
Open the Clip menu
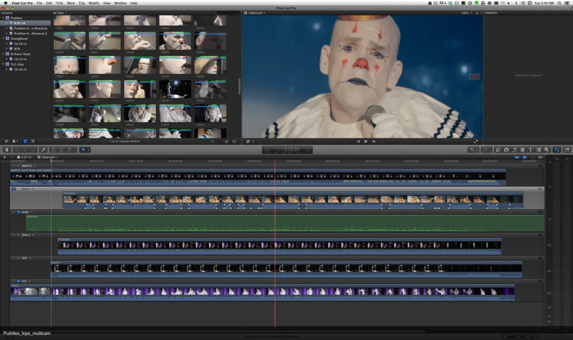coord(81,3)
